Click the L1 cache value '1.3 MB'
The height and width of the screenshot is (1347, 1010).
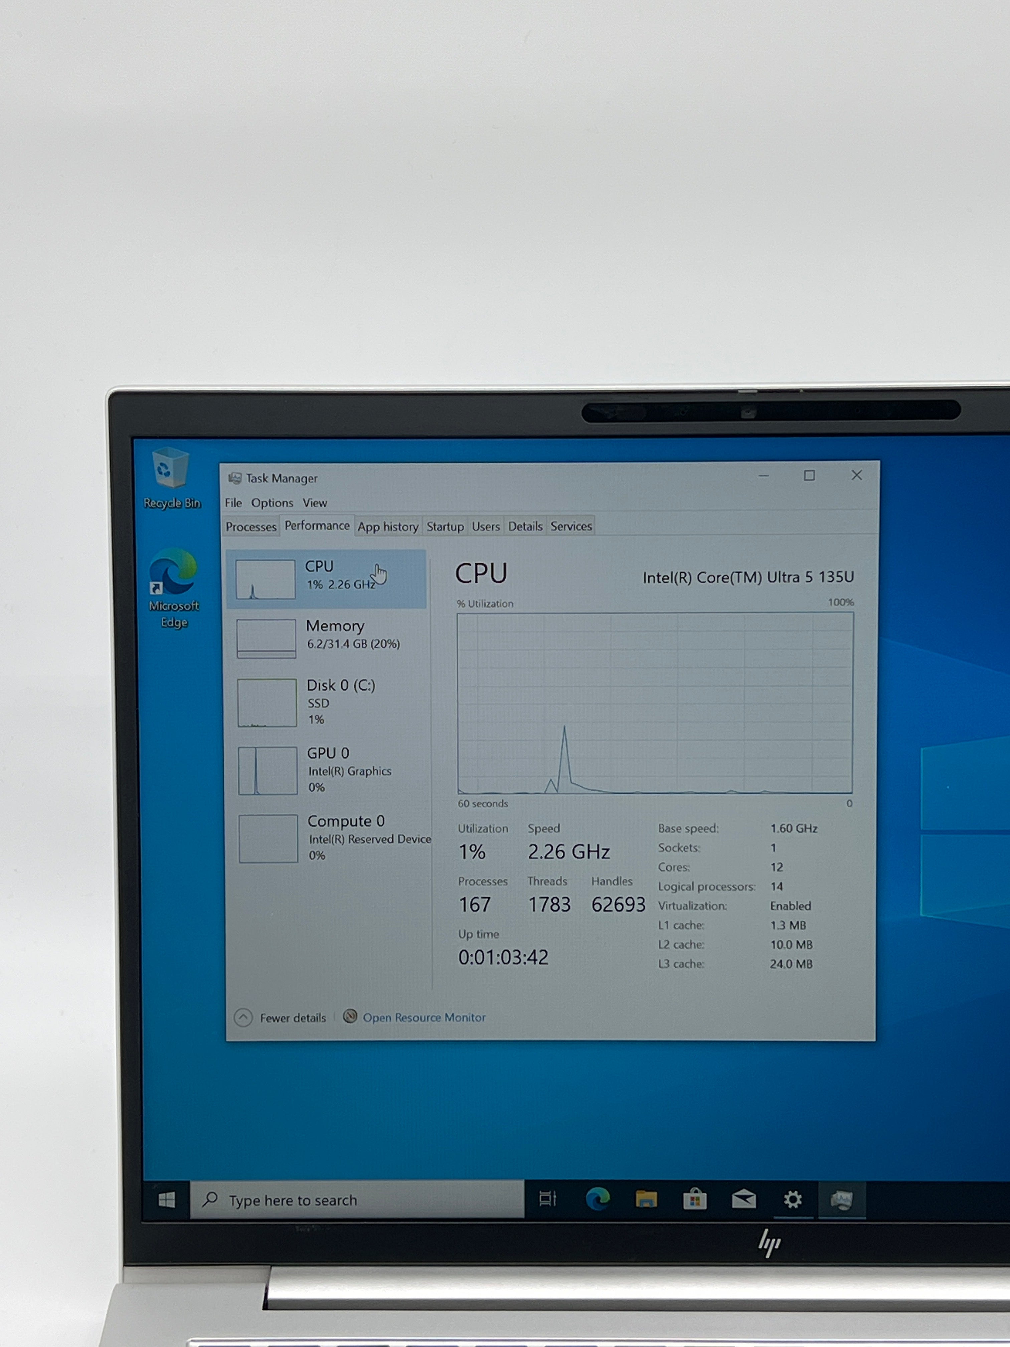tap(788, 925)
